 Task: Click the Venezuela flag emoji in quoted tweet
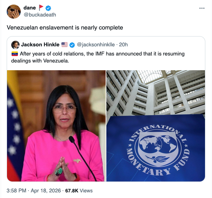(15, 54)
